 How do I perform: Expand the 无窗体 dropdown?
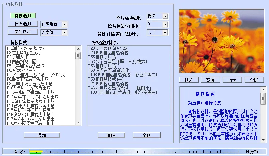64,32
